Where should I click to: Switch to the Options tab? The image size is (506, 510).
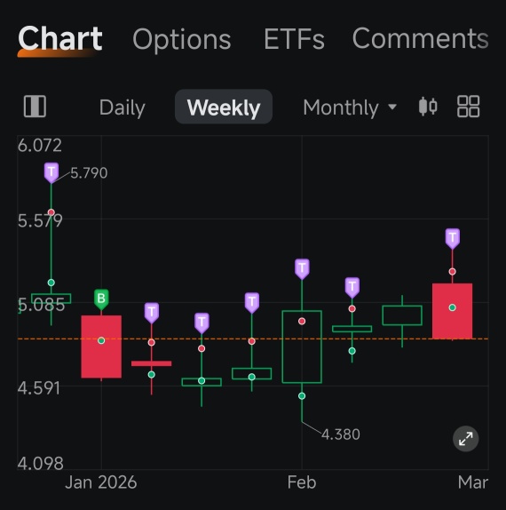182,39
